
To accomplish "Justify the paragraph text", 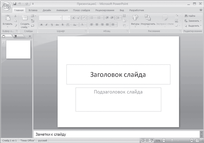I will pyautogui.click(x=107, y=24).
